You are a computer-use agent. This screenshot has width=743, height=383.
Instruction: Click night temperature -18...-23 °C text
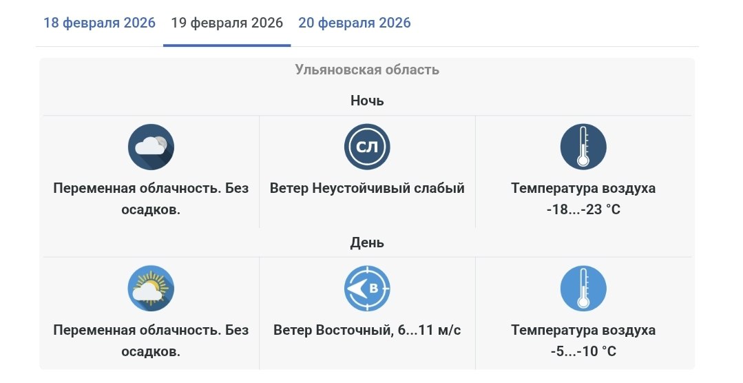click(x=583, y=209)
